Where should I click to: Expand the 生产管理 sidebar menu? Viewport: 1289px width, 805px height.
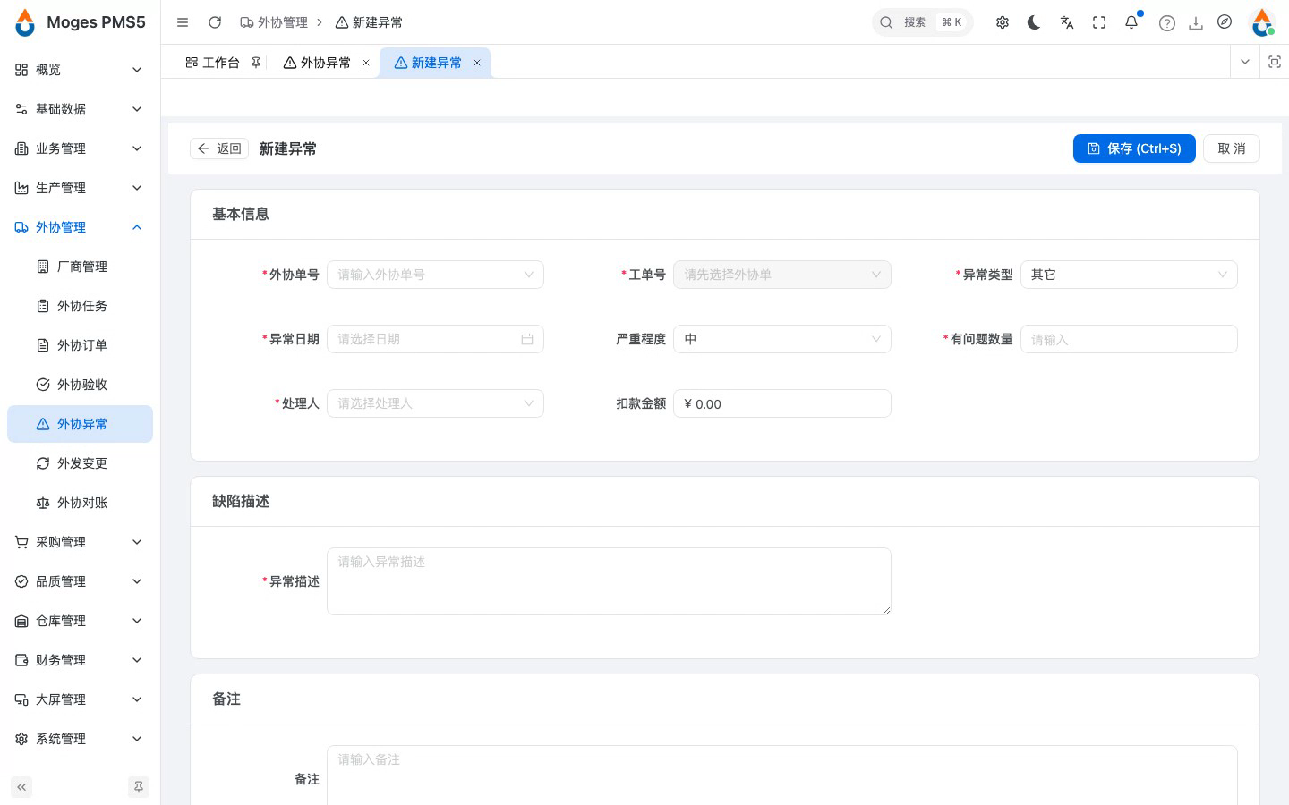coord(80,188)
